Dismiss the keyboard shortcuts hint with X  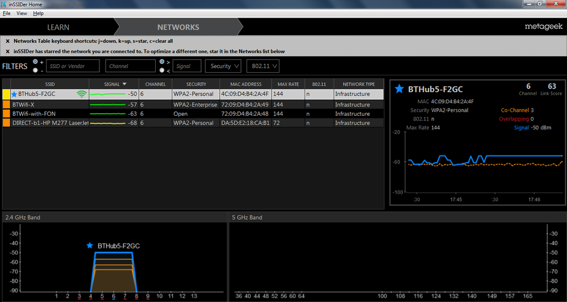coord(7,41)
